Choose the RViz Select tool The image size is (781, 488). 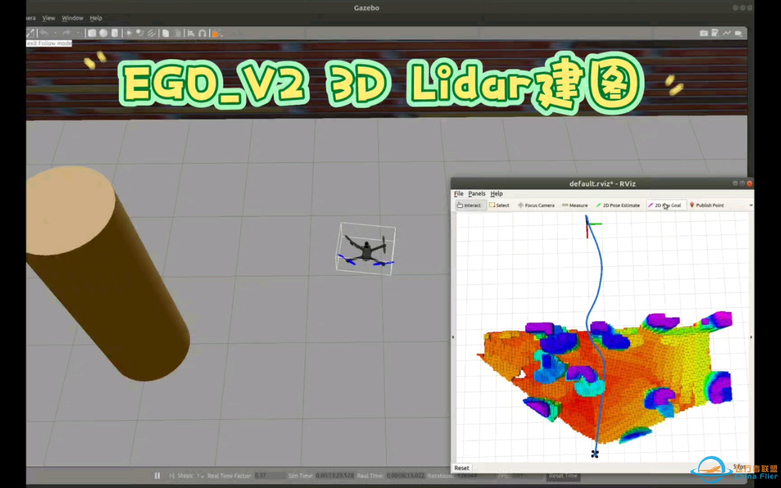tap(499, 205)
